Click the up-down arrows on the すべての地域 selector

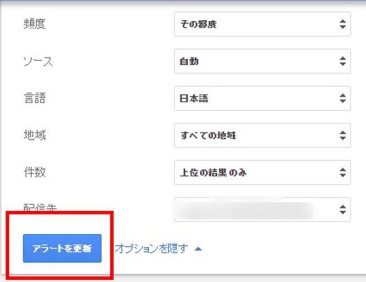[x=342, y=136]
